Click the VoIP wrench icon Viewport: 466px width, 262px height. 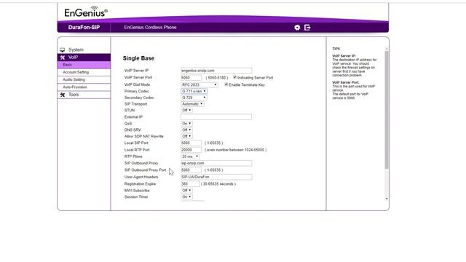point(63,57)
